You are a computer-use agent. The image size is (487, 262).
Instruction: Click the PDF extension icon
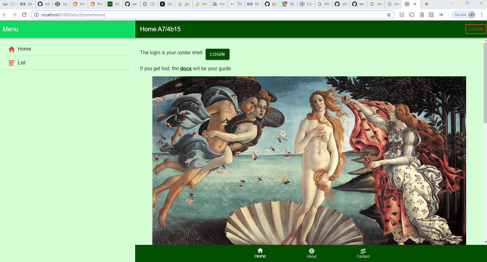(x=402, y=15)
